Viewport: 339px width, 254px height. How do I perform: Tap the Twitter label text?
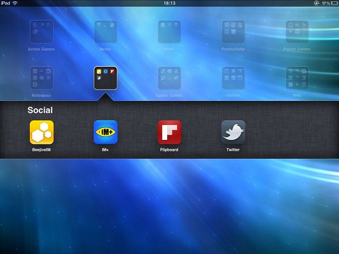(x=233, y=150)
